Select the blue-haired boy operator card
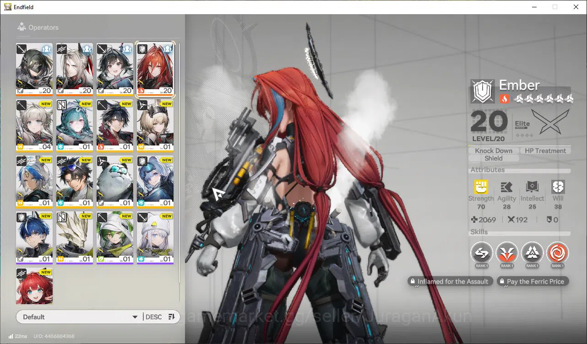The image size is (587, 344). 34,238
